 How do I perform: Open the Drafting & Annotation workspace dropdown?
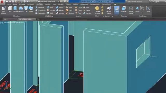click(x=49, y=2)
